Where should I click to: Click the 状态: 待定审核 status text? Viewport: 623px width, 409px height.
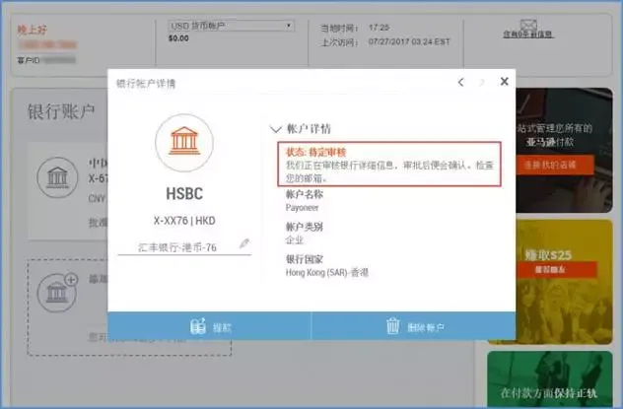[315, 152]
